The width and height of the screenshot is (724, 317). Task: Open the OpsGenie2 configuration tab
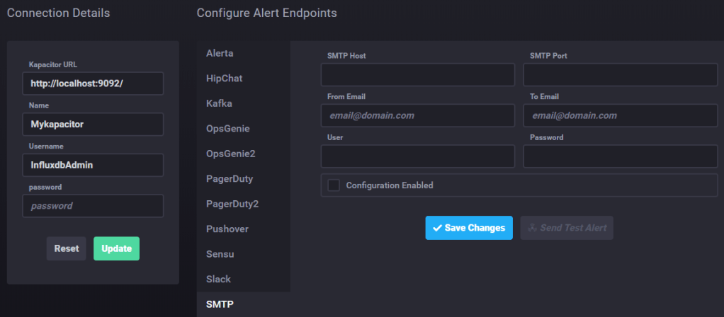[x=230, y=154]
